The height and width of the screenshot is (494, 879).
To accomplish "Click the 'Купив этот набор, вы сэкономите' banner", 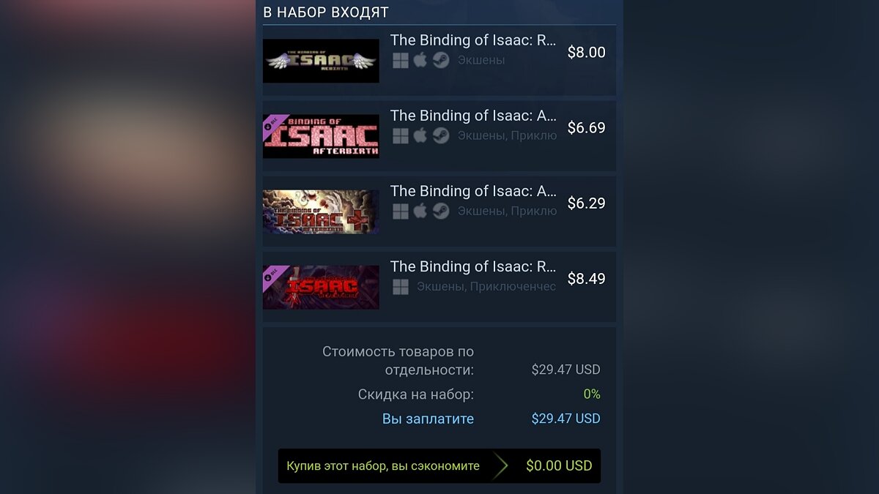I will point(439,465).
